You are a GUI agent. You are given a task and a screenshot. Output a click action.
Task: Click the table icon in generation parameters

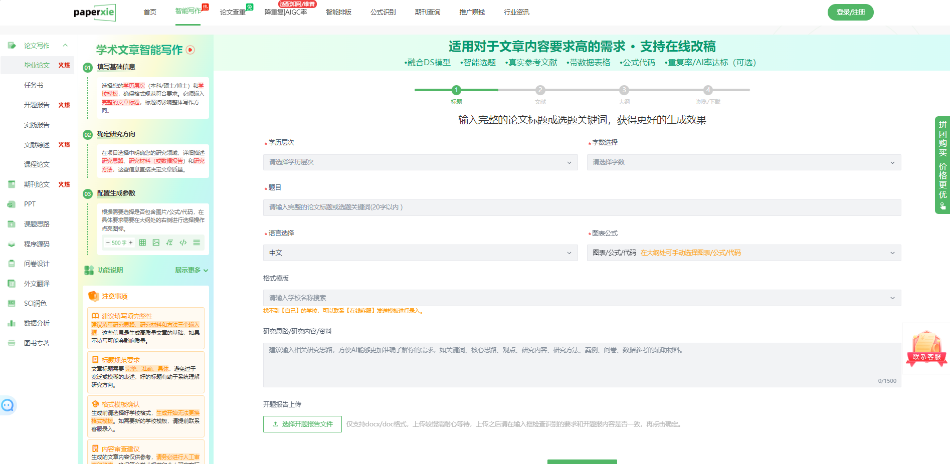[142, 243]
